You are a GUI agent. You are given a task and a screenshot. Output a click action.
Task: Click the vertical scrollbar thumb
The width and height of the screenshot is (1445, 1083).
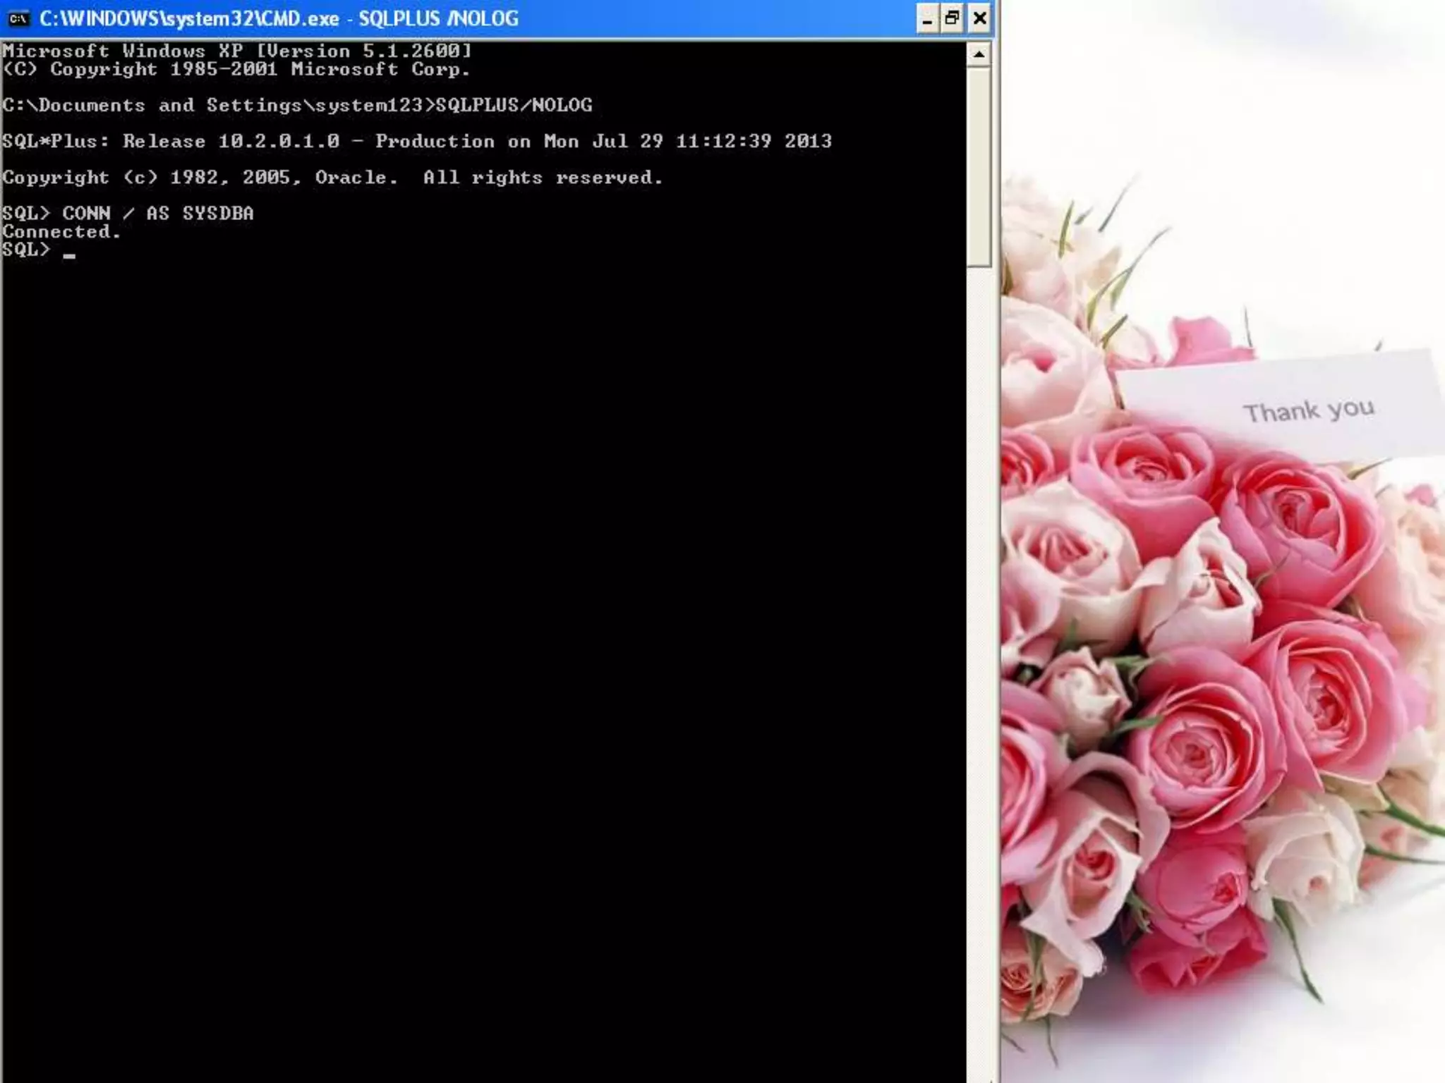coord(979,166)
